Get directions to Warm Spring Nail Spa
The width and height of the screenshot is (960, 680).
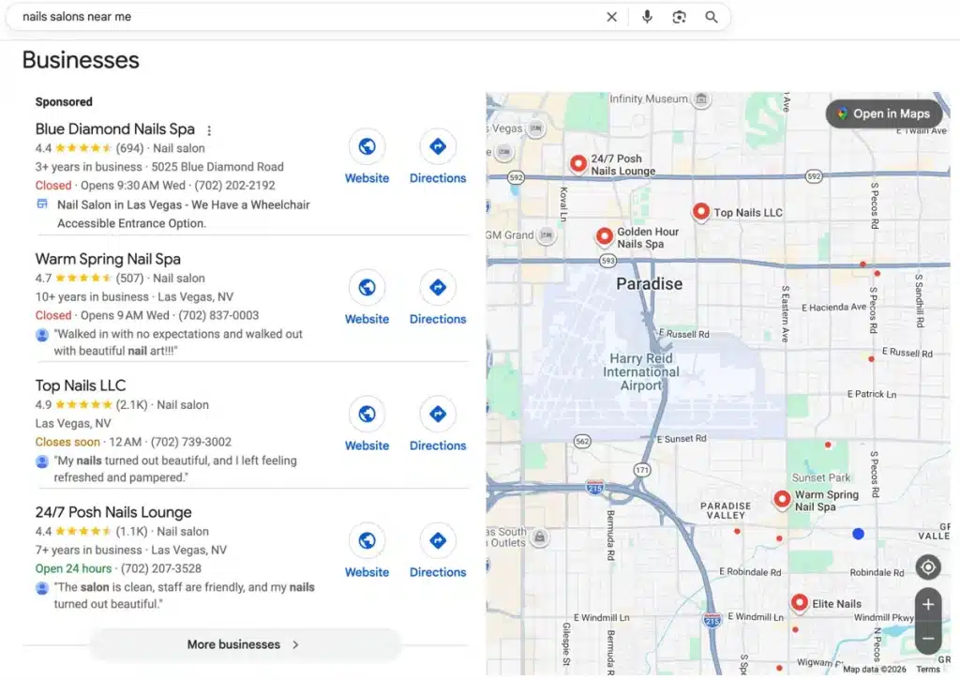[437, 288]
